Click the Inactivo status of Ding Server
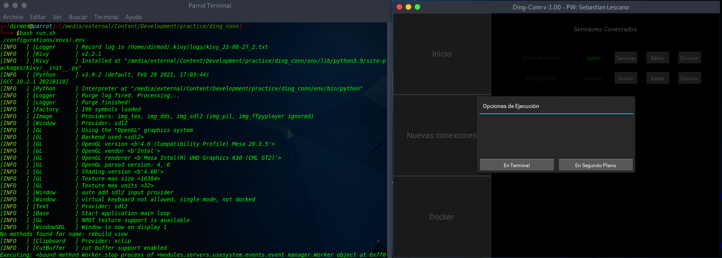The image size is (722, 258). [x=594, y=79]
